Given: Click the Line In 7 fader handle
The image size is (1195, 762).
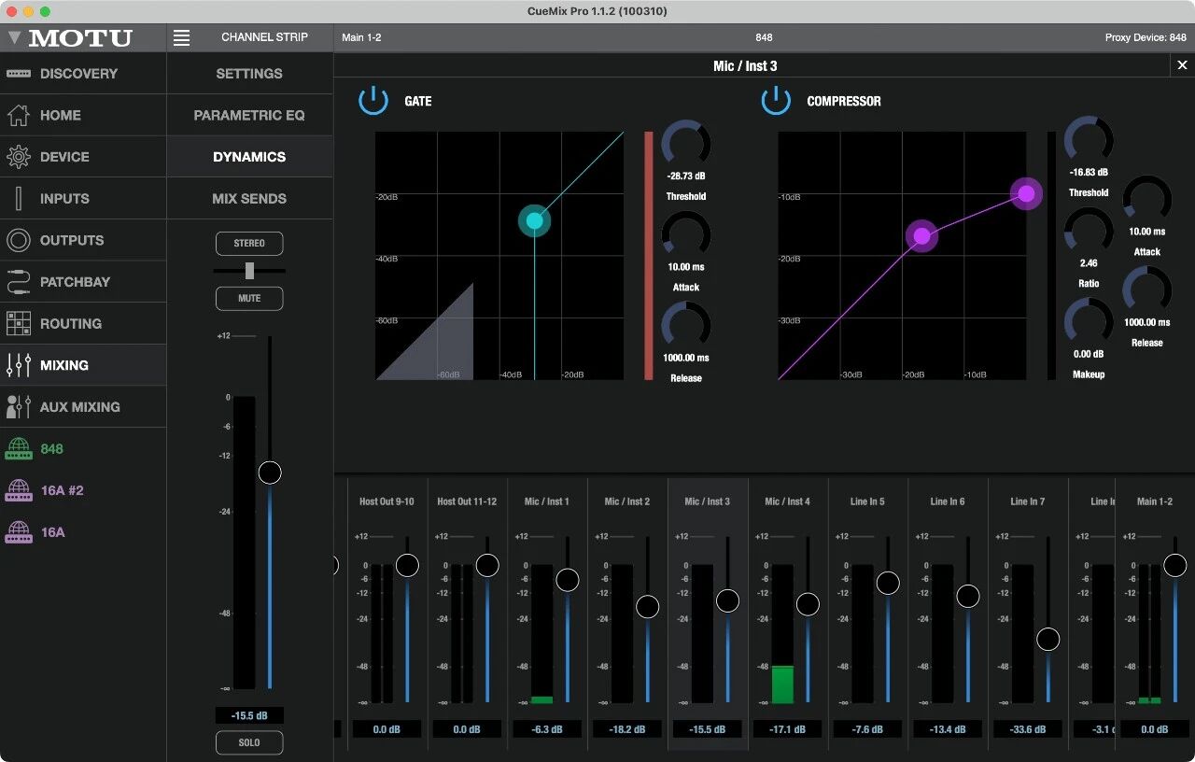Looking at the screenshot, I should pos(1048,639).
